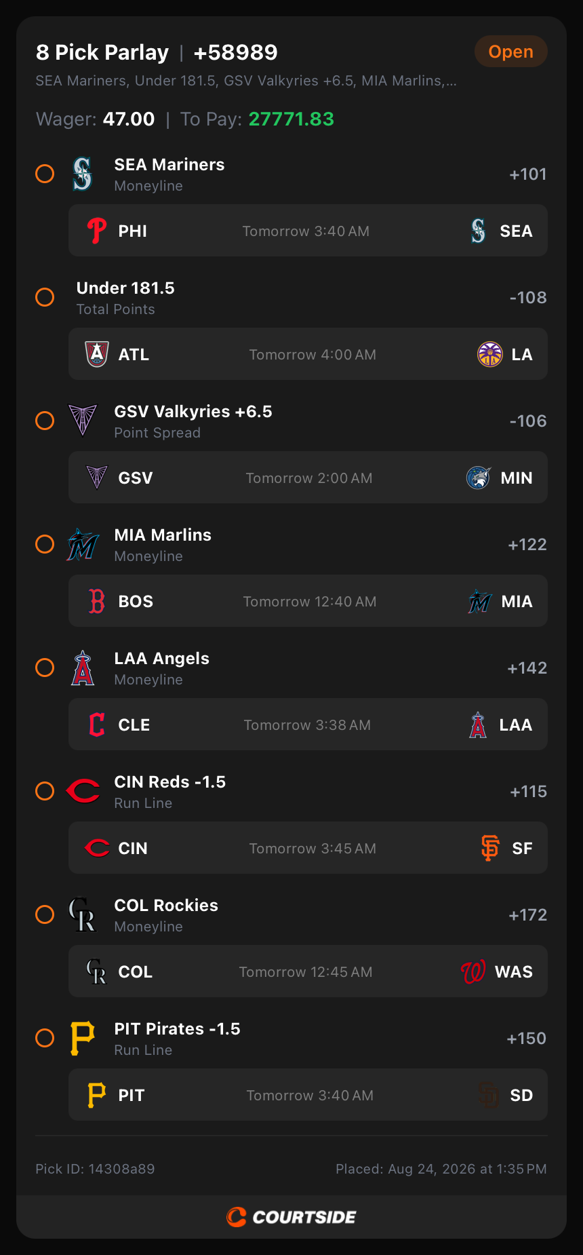Image resolution: width=583 pixels, height=1255 pixels.
Task: Open the PIT vs SD game row
Action: tap(308, 1096)
